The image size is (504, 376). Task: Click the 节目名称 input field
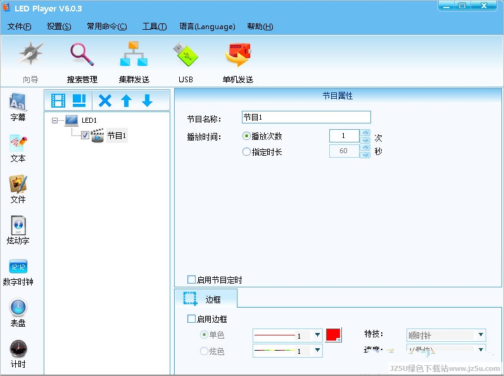306,117
